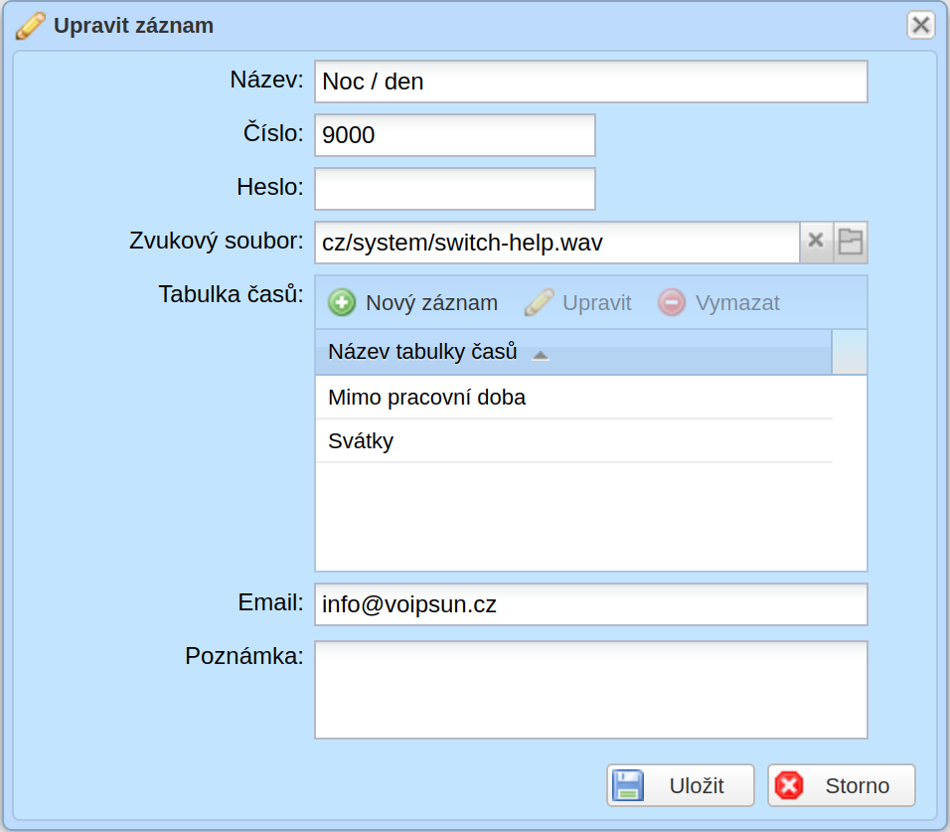Sort by the Název tabulky časů column header
This screenshot has height=832, width=950.
point(573,352)
